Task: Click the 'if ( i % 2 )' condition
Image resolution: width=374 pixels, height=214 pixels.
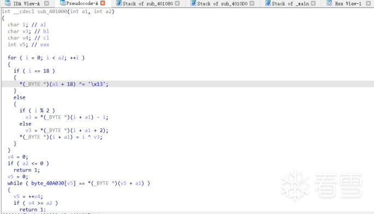Action: (x=37, y=111)
